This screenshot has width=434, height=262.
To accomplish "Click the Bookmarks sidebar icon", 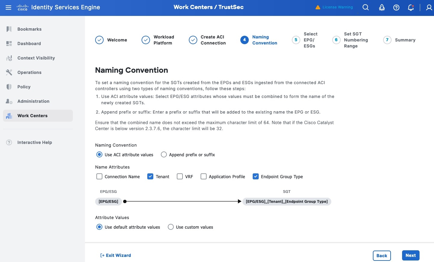I will [9, 29].
